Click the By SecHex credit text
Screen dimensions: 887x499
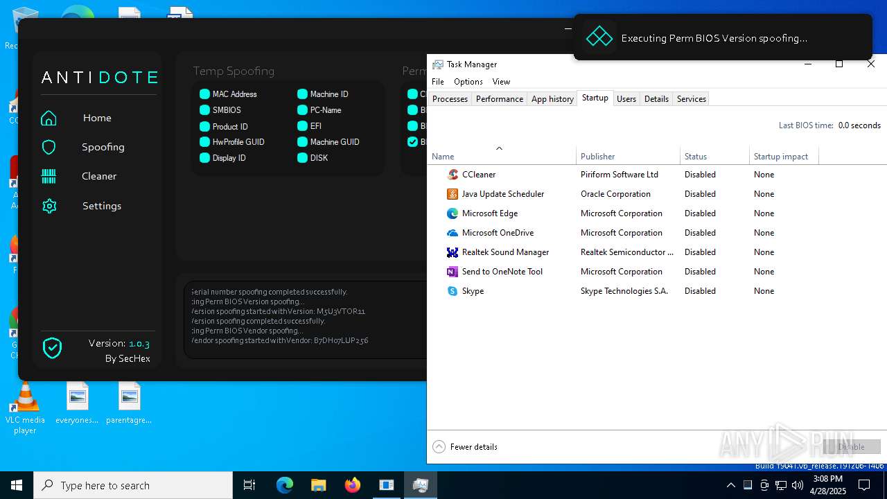[128, 358]
